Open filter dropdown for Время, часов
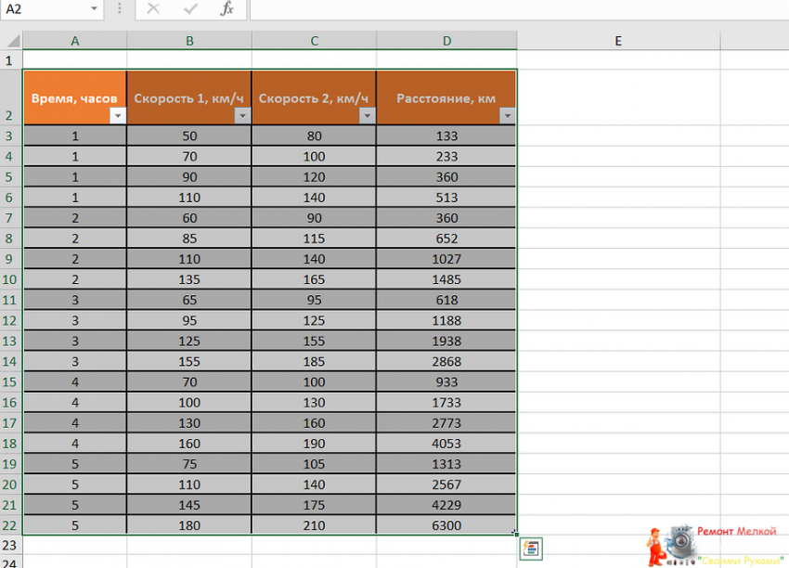The width and height of the screenshot is (789, 568). 117,116
